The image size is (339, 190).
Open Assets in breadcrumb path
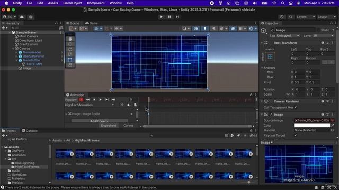click(x=57, y=140)
